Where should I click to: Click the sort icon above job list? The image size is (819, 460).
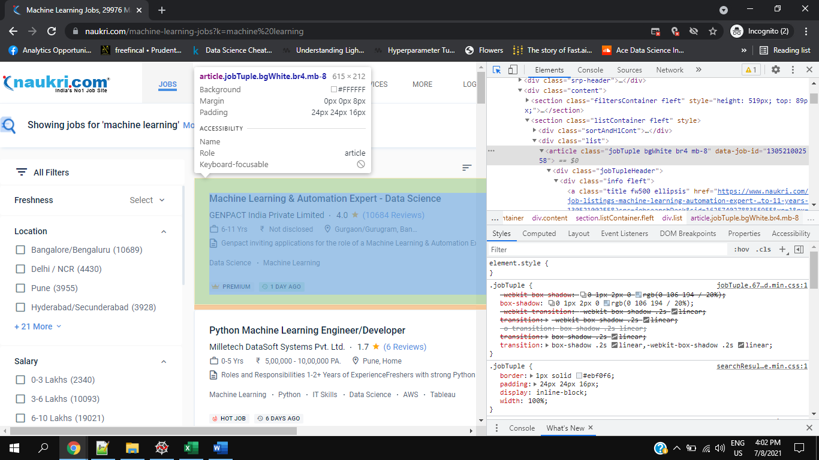pos(467,168)
